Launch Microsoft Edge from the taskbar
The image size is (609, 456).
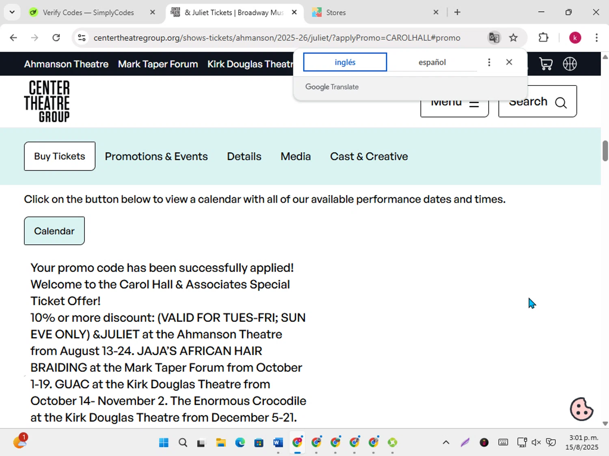(240, 443)
